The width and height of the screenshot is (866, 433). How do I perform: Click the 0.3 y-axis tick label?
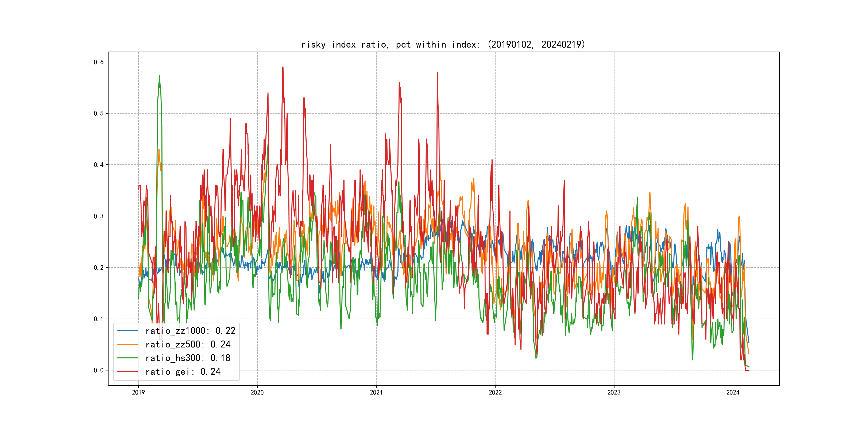click(x=99, y=216)
